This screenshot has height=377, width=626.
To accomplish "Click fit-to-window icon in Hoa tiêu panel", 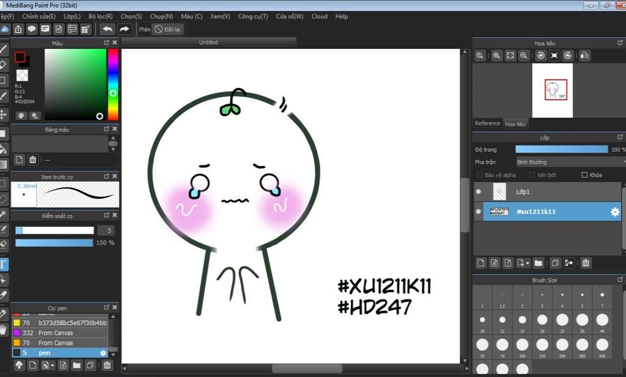I will click(510, 56).
